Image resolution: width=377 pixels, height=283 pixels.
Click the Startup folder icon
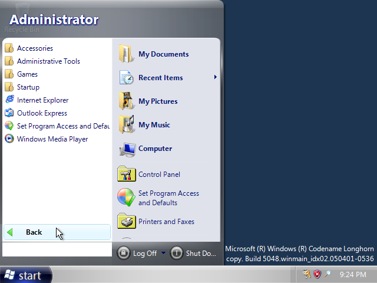click(9, 87)
